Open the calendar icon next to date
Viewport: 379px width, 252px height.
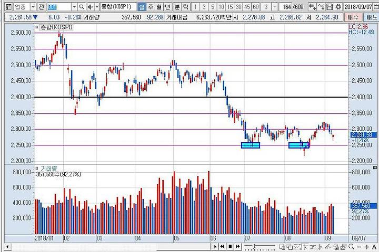click(x=376, y=7)
